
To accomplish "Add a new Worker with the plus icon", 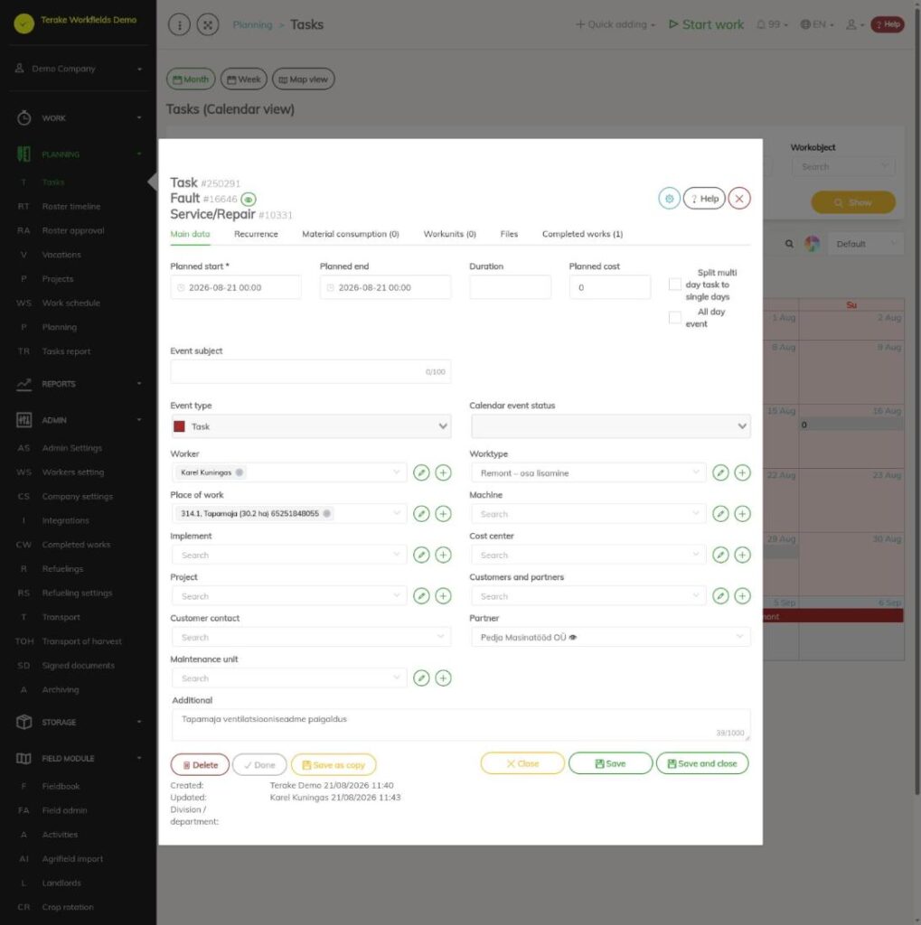I will (444, 472).
